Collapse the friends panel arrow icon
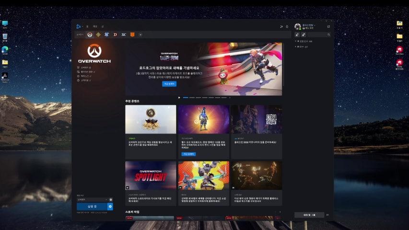 (x=327, y=215)
